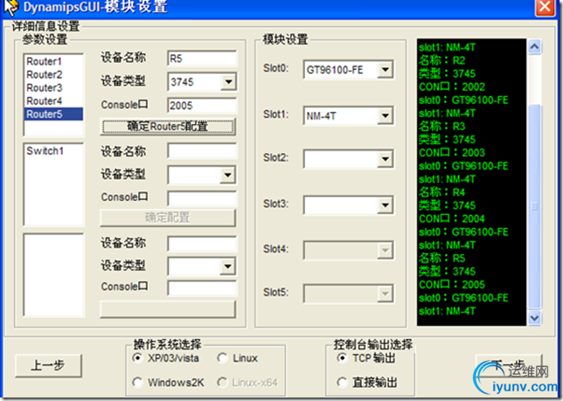Click the 下一步 next step button
Screen dimensions: 563x401
click(509, 366)
